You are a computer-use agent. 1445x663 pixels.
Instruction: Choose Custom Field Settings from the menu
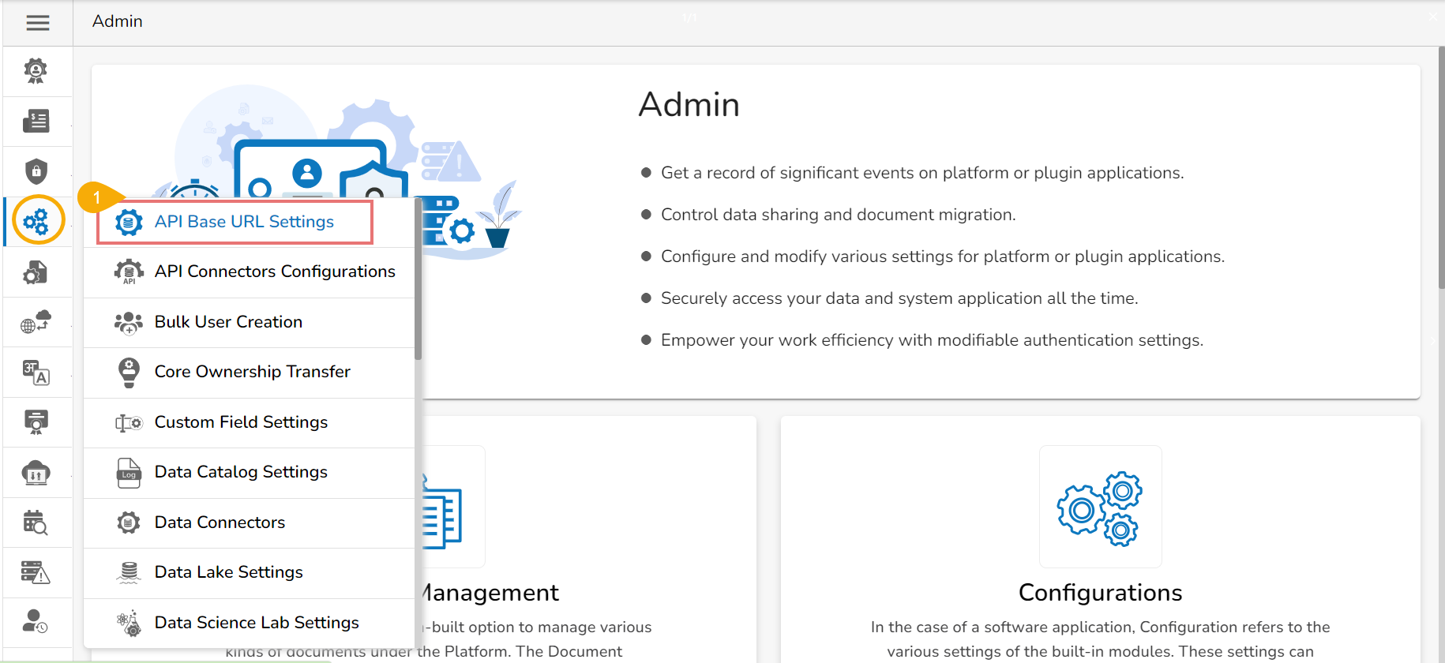point(250,422)
